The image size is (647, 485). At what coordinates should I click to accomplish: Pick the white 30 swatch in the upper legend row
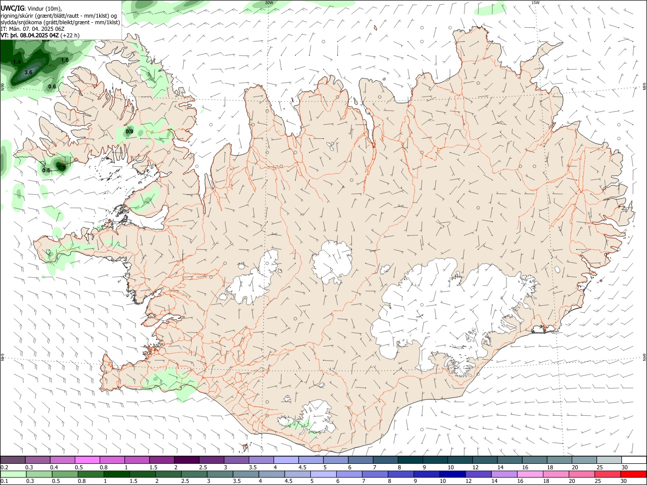tap(634, 460)
